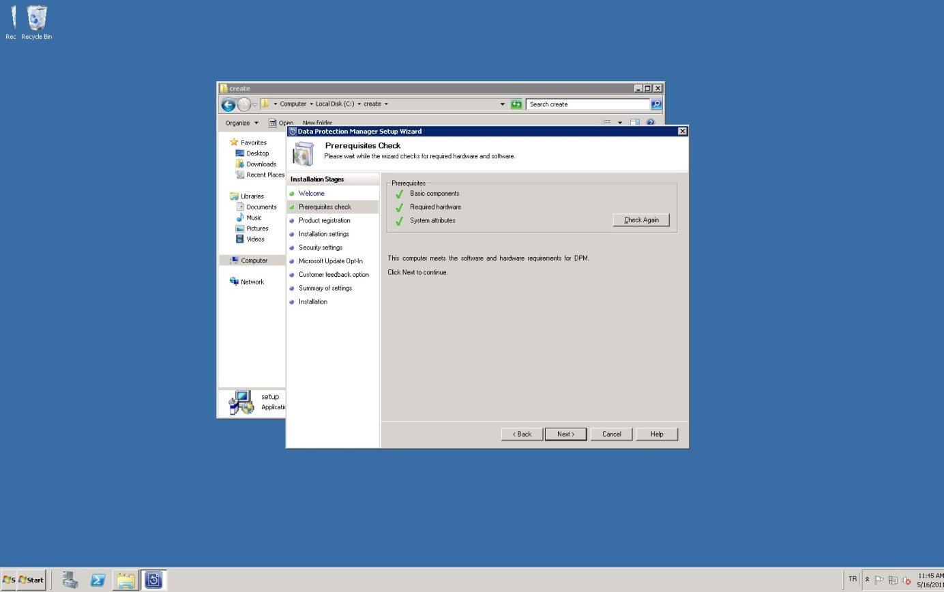Toggle the Explorer preview pane icon
Image resolution: width=944 pixels, height=592 pixels.
(x=634, y=123)
